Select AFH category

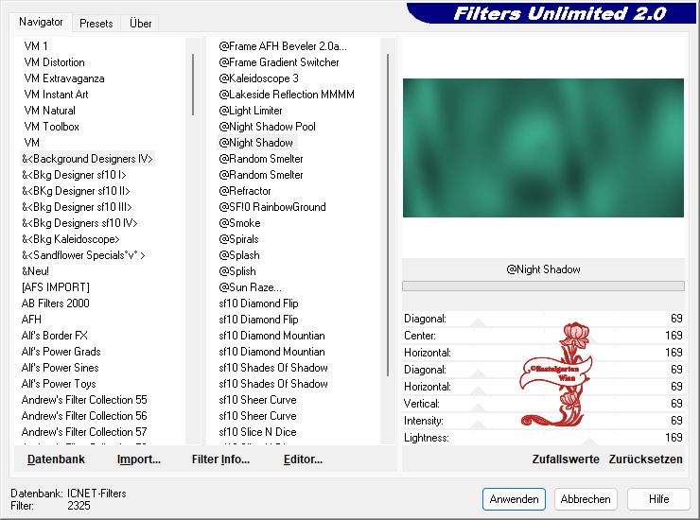(31, 320)
